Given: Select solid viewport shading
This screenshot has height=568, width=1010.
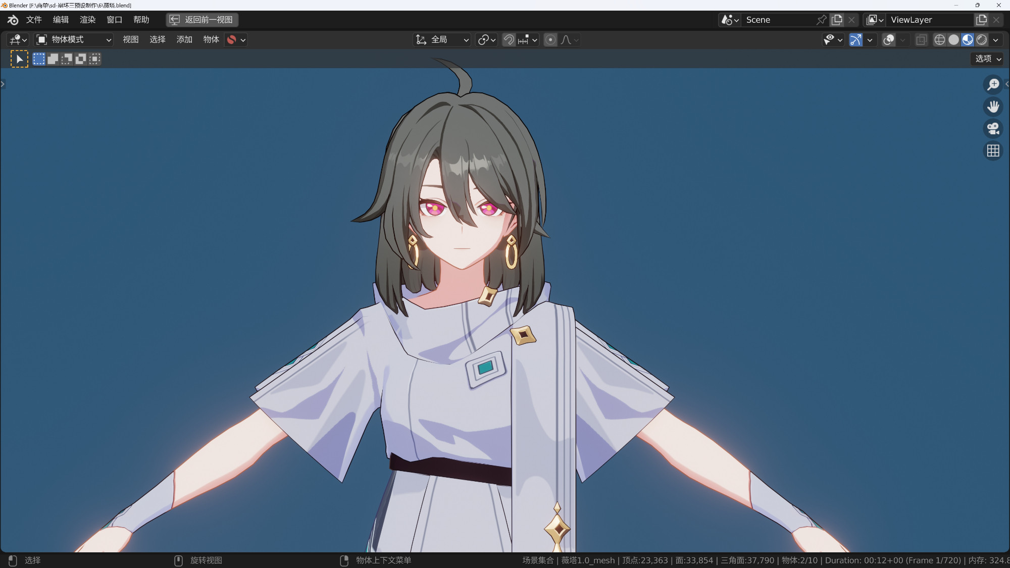Looking at the screenshot, I should (x=953, y=40).
